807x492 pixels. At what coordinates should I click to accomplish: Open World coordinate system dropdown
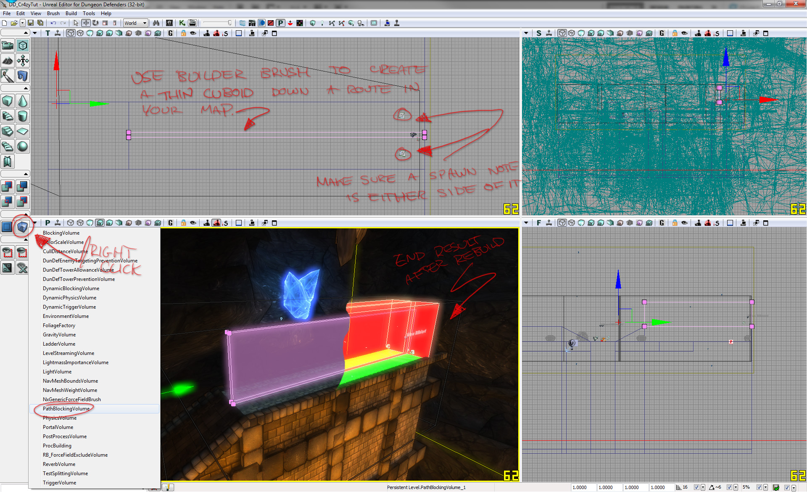pos(135,23)
